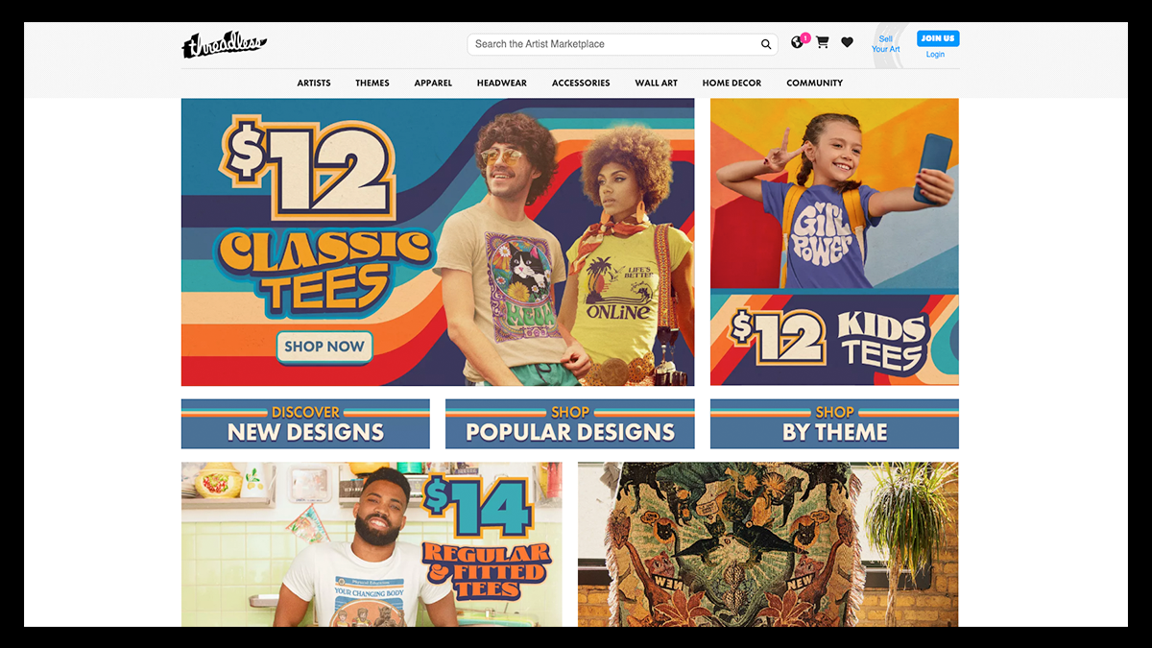Open the Themes menu
The image size is (1152, 648).
point(372,84)
